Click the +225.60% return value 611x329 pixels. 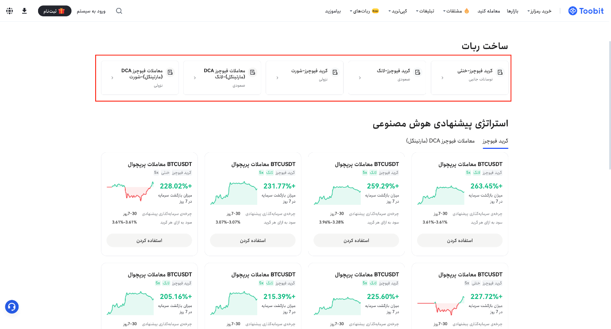(x=383, y=296)
